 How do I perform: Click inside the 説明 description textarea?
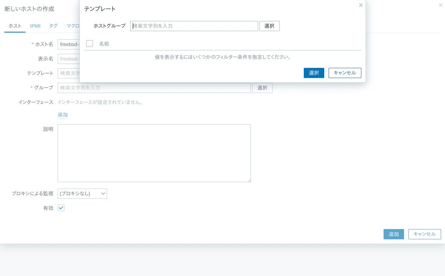coord(154,153)
